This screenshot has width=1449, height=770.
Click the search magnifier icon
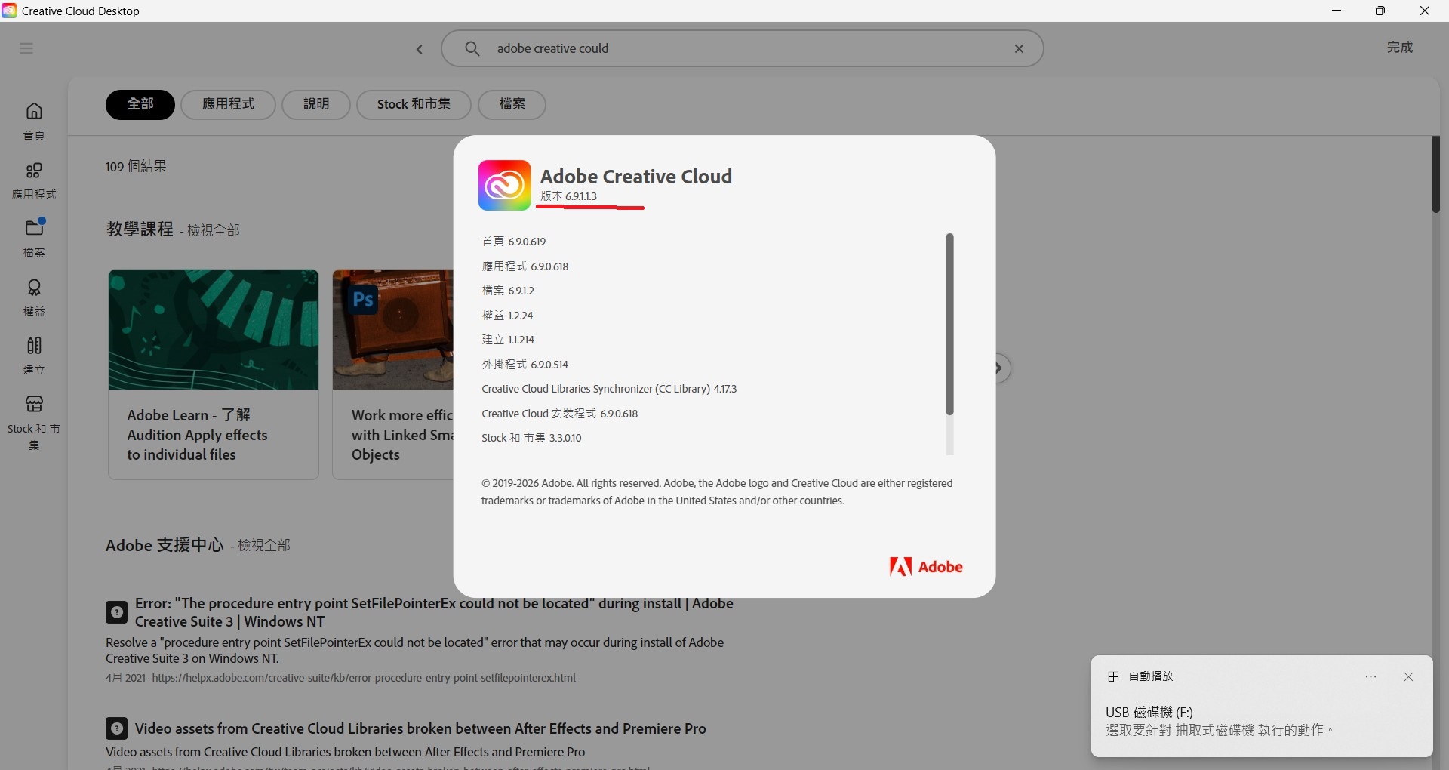pos(472,48)
